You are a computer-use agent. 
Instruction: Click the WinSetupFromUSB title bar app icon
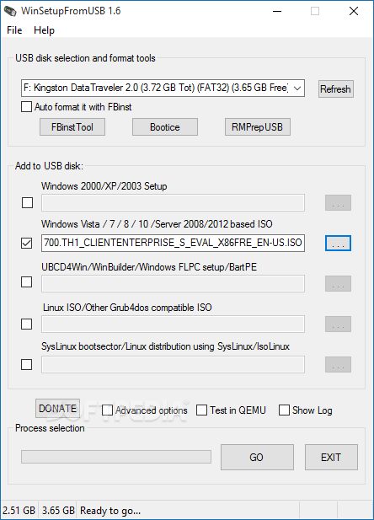10,11
